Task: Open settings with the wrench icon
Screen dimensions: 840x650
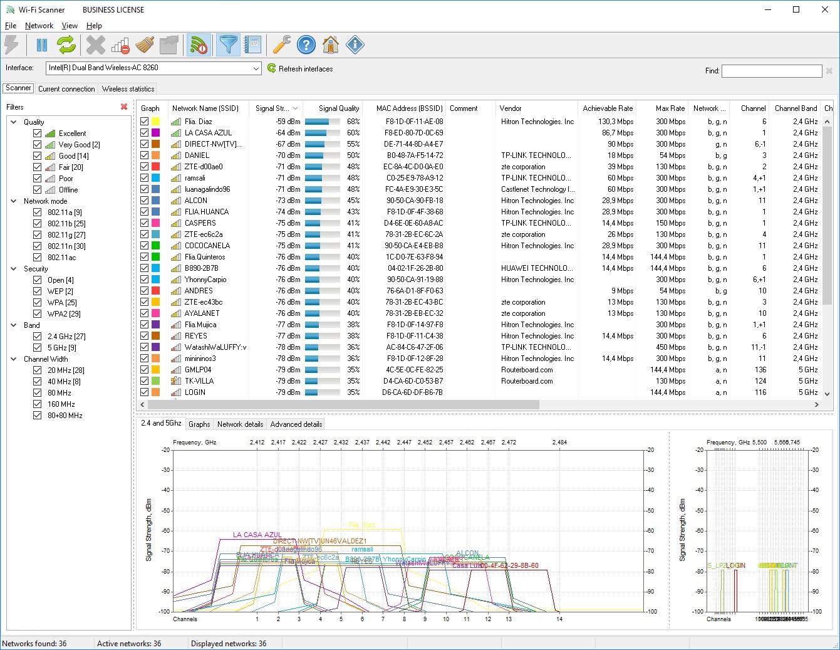Action: pyautogui.click(x=281, y=45)
